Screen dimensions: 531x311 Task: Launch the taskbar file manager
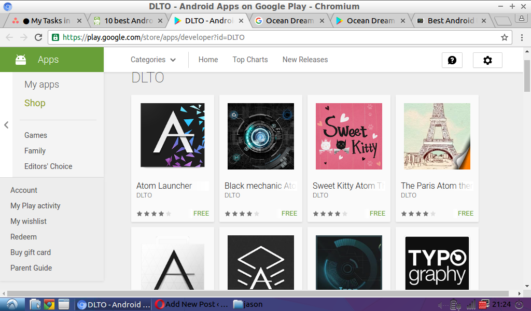click(35, 305)
